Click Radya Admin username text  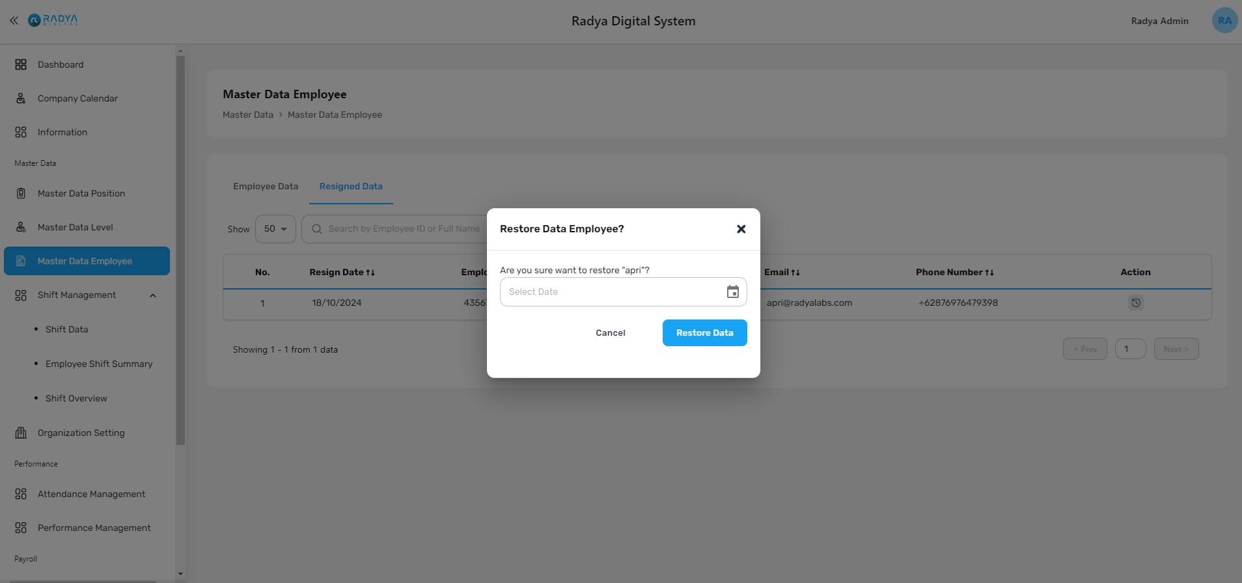pos(1160,21)
